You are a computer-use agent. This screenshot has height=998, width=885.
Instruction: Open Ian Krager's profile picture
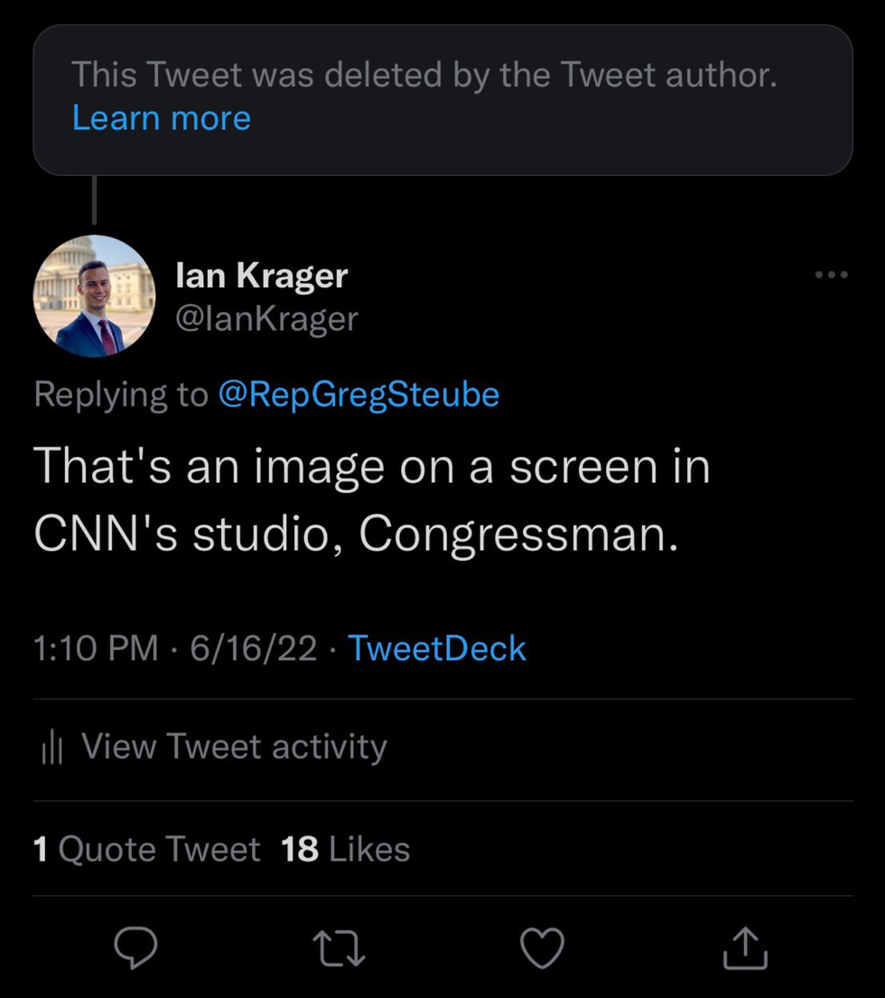click(94, 296)
